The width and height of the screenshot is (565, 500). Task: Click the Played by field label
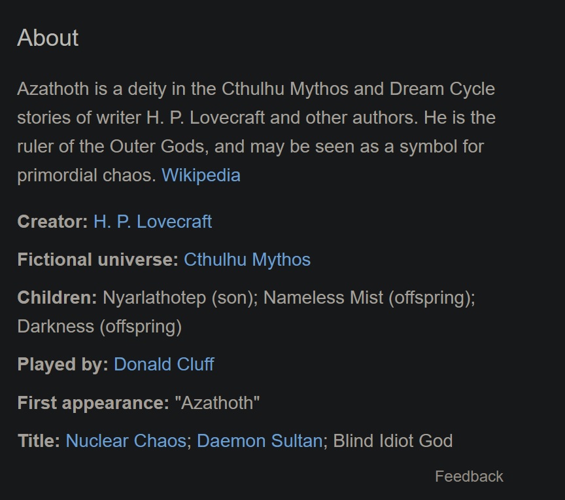(63, 364)
